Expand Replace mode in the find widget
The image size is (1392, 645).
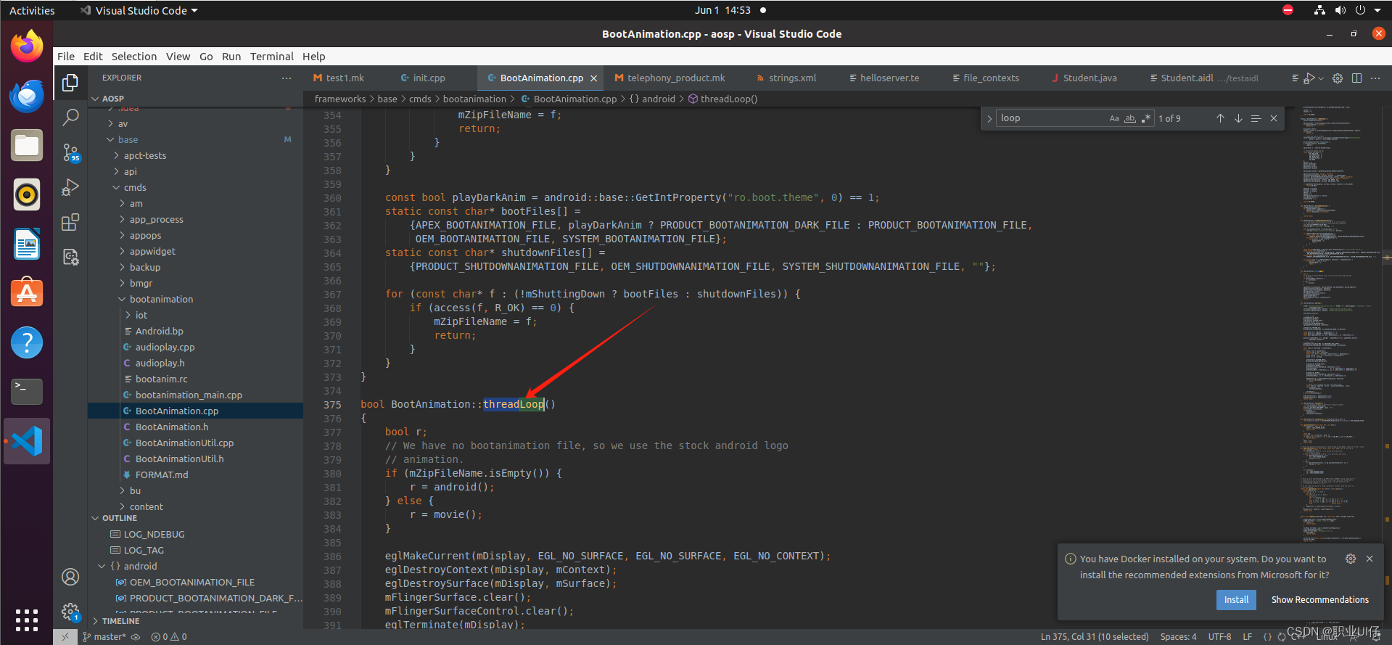pyautogui.click(x=989, y=118)
